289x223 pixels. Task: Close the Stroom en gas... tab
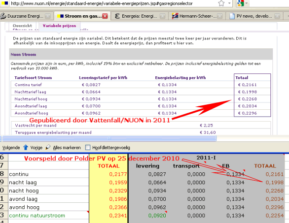[x=105, y=16]
